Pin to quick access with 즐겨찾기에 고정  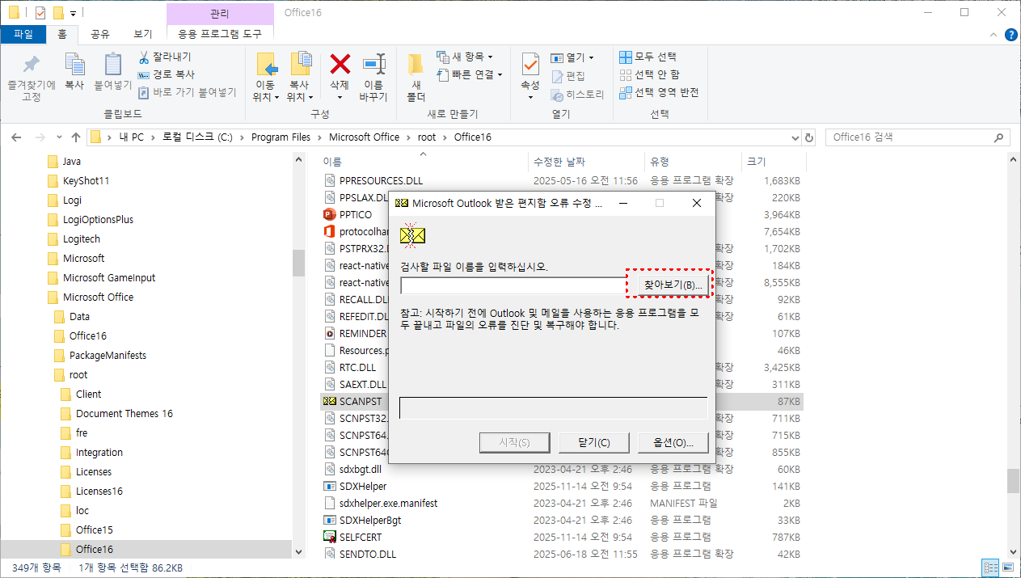32,77
